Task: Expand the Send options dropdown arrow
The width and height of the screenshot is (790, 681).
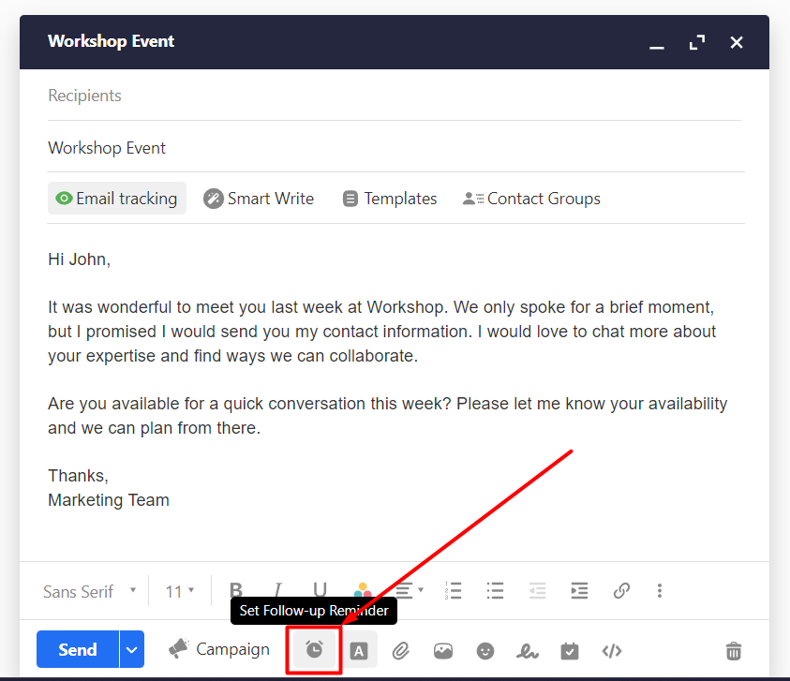Action: coord(132,649)
